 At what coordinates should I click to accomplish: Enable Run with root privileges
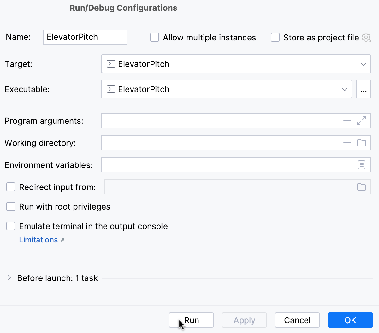(11, 206)
